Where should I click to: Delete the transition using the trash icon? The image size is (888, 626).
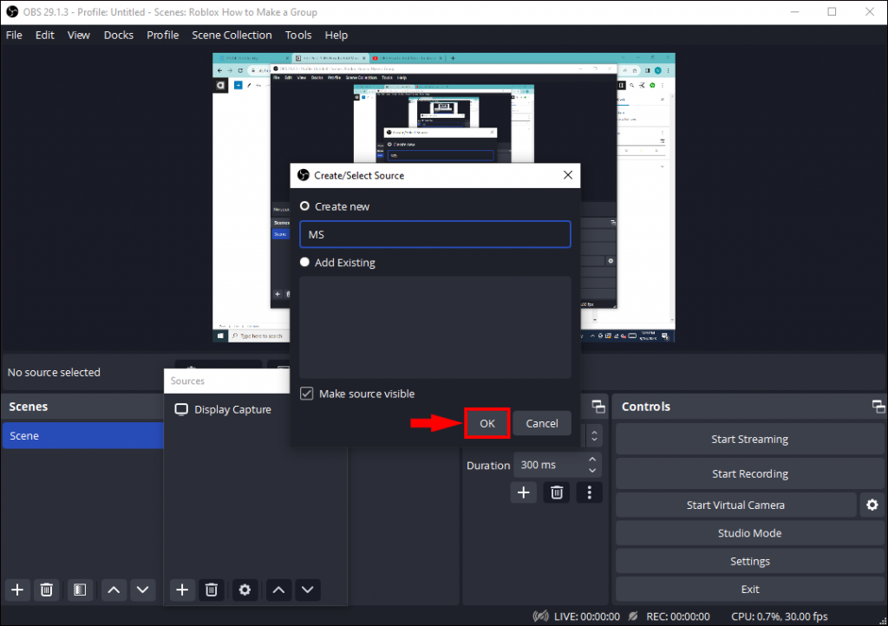pos(557,492)
